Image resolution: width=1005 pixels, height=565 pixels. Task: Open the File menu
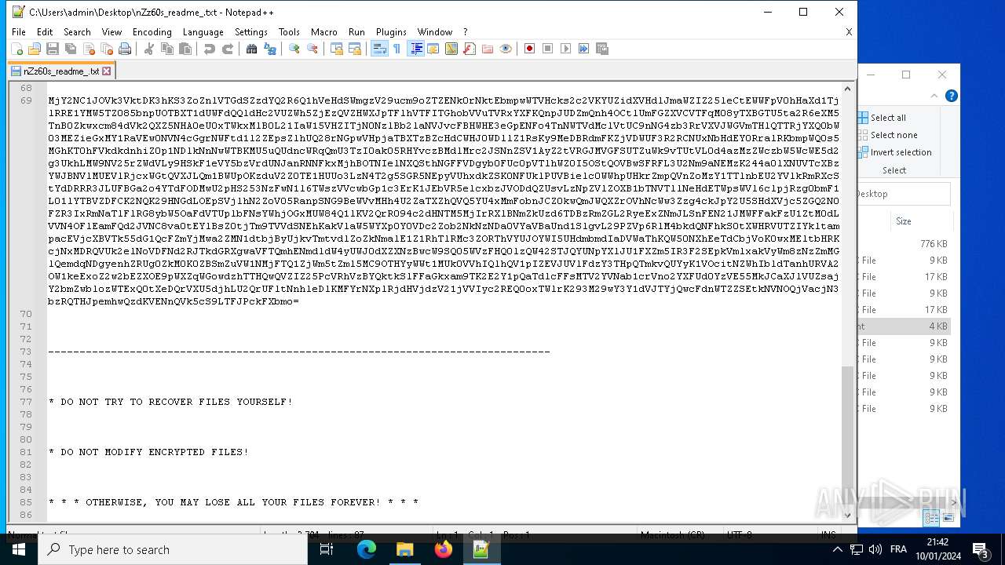point(19,32)
